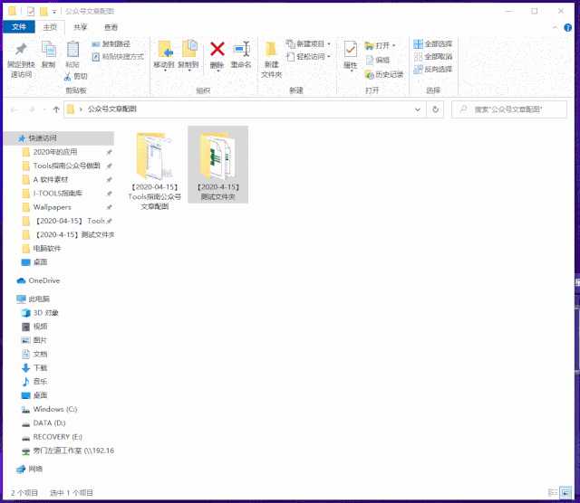This screenshot has width=580, height=503.
Task: Select Quick access (快速访问) in sidebar
Action: [59, 138]
